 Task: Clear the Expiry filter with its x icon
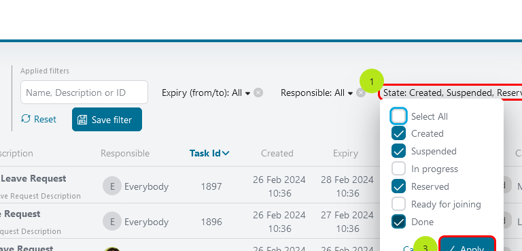[258, 93]
